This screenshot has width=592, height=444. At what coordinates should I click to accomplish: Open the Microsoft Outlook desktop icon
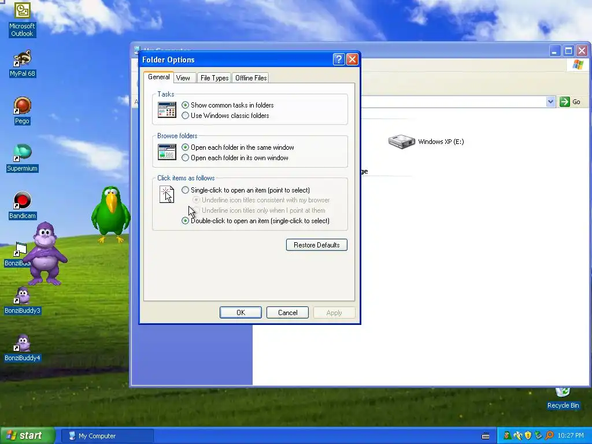(22, 19)
